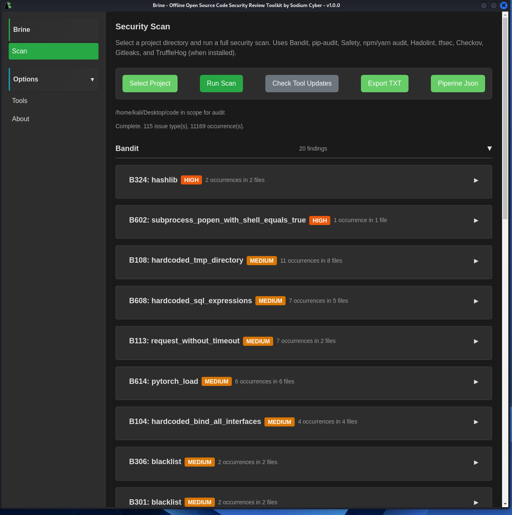Click the Brine app icon in title bar
Viewport: 512px width, 515px height.
pos(8,5)
